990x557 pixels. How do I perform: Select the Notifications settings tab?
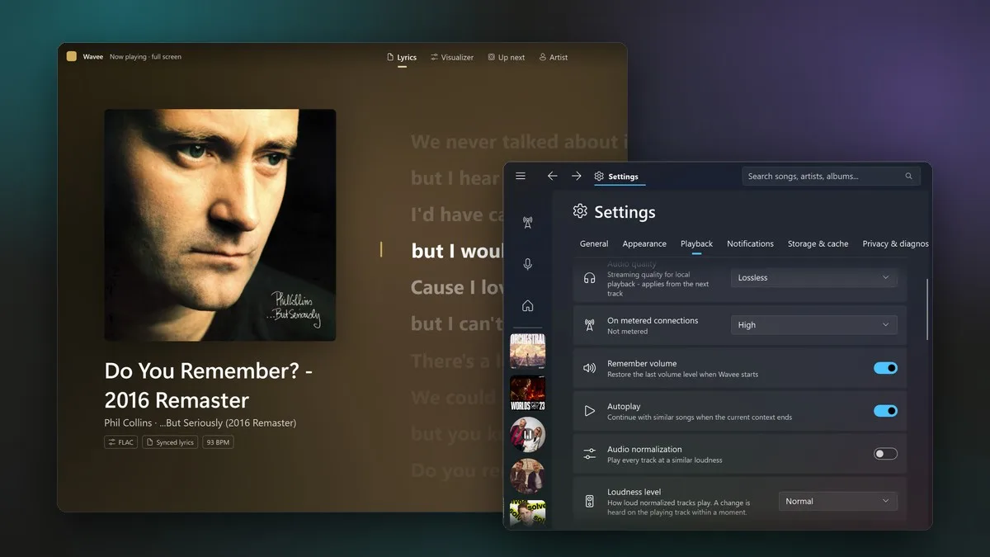click(750, 243)
